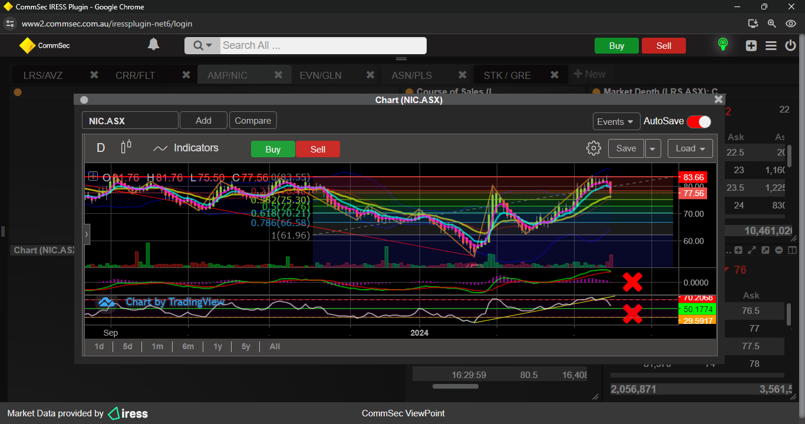805x424 pixels.
Task: Open the Events dropdown
Action: pyautogui.click(x=616, y=121)
